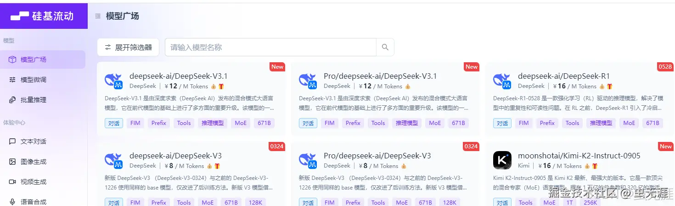The image size is (675, 206).
Task: Click the 硅基流动 logo
Action: [x=42, y=16]
